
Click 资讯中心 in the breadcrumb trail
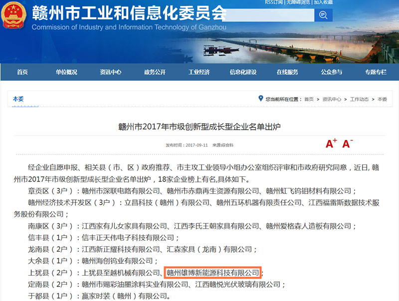click(x=332, y=99)
